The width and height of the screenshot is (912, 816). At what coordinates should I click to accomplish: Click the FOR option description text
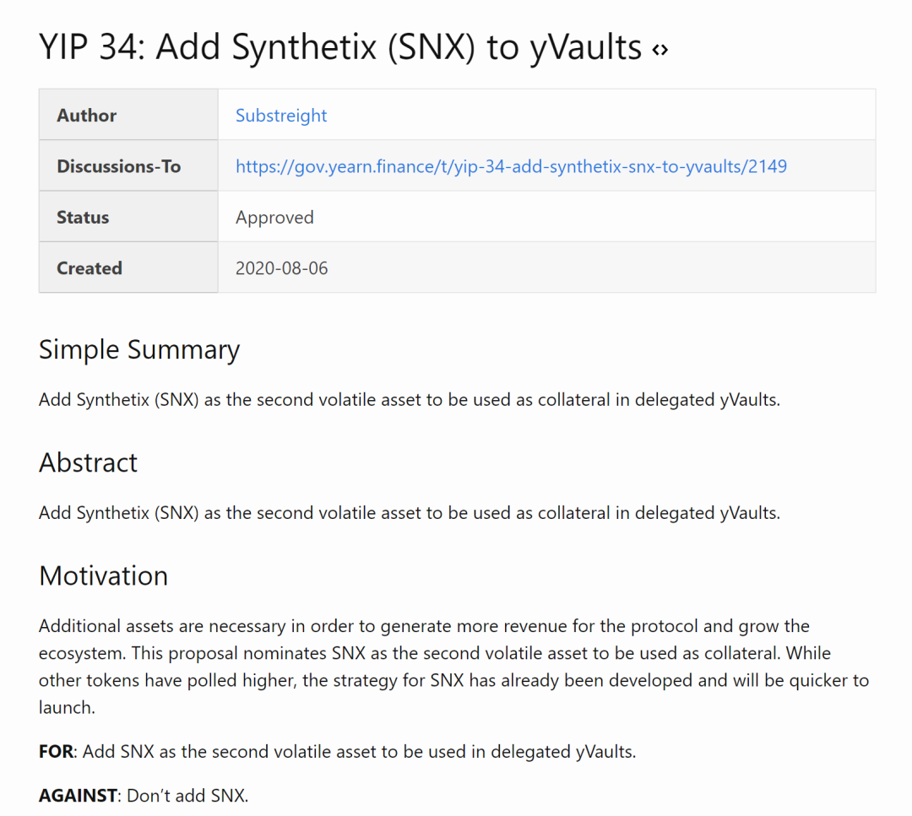(x=359, y=752)
